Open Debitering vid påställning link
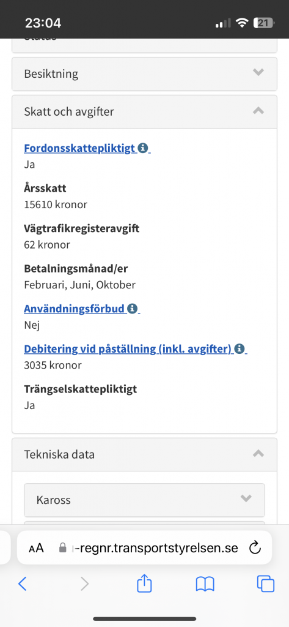The height and width of the screenshot is (627, 289). pos(128,348)
